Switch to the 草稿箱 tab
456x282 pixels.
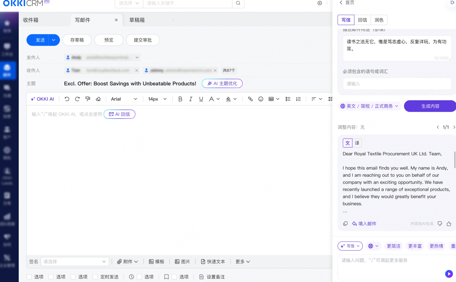click(137, 20)
